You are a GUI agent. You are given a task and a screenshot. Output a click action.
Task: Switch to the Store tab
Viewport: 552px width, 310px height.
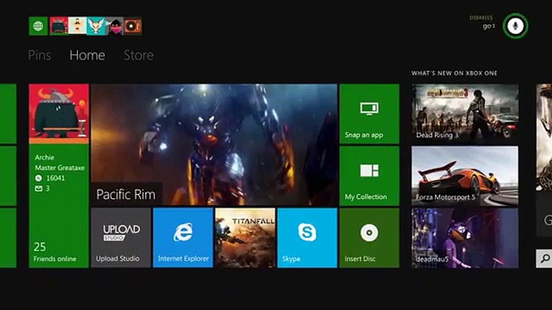138,55
